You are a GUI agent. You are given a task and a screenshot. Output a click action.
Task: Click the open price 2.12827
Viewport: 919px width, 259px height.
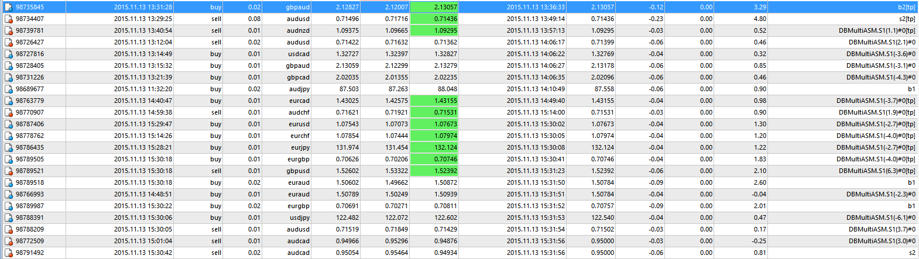[348, 7]
